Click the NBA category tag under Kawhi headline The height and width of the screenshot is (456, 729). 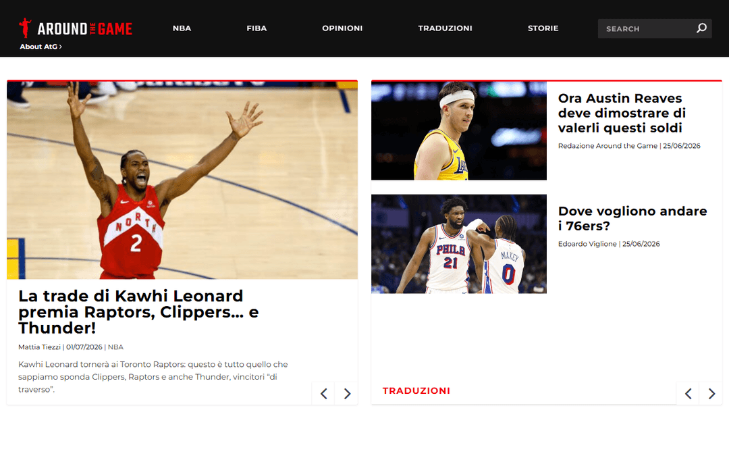[x=116, y=347]
